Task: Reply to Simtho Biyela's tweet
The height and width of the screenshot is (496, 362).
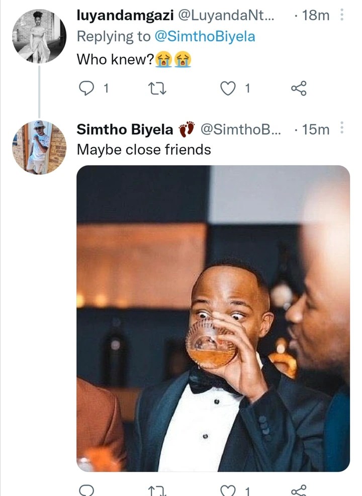Action: coord(87,490)
